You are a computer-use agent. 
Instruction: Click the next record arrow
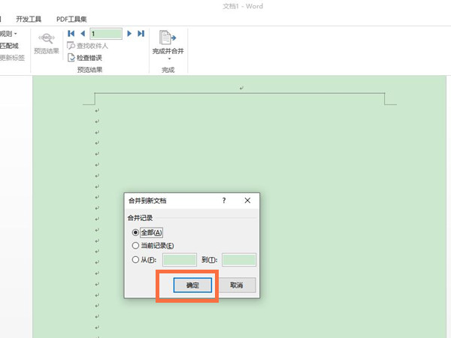pos(130,34)
